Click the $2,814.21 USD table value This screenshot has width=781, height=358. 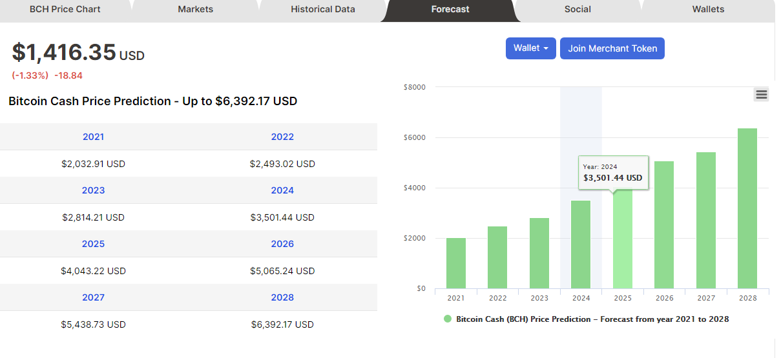pos(93,217)
